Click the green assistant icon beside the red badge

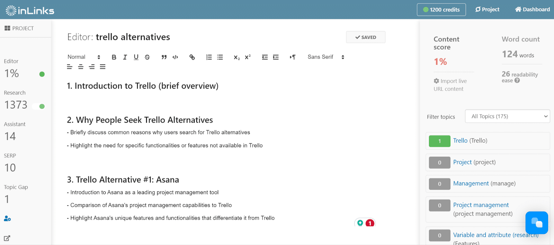click(x=360, y=223)
